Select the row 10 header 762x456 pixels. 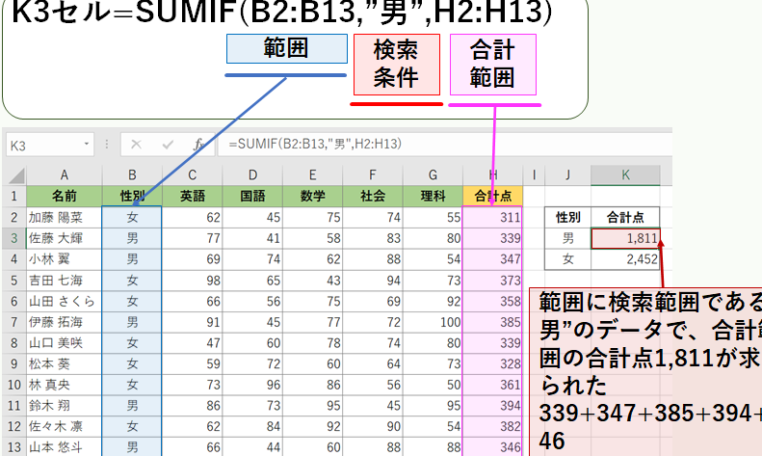coord(13,387)
